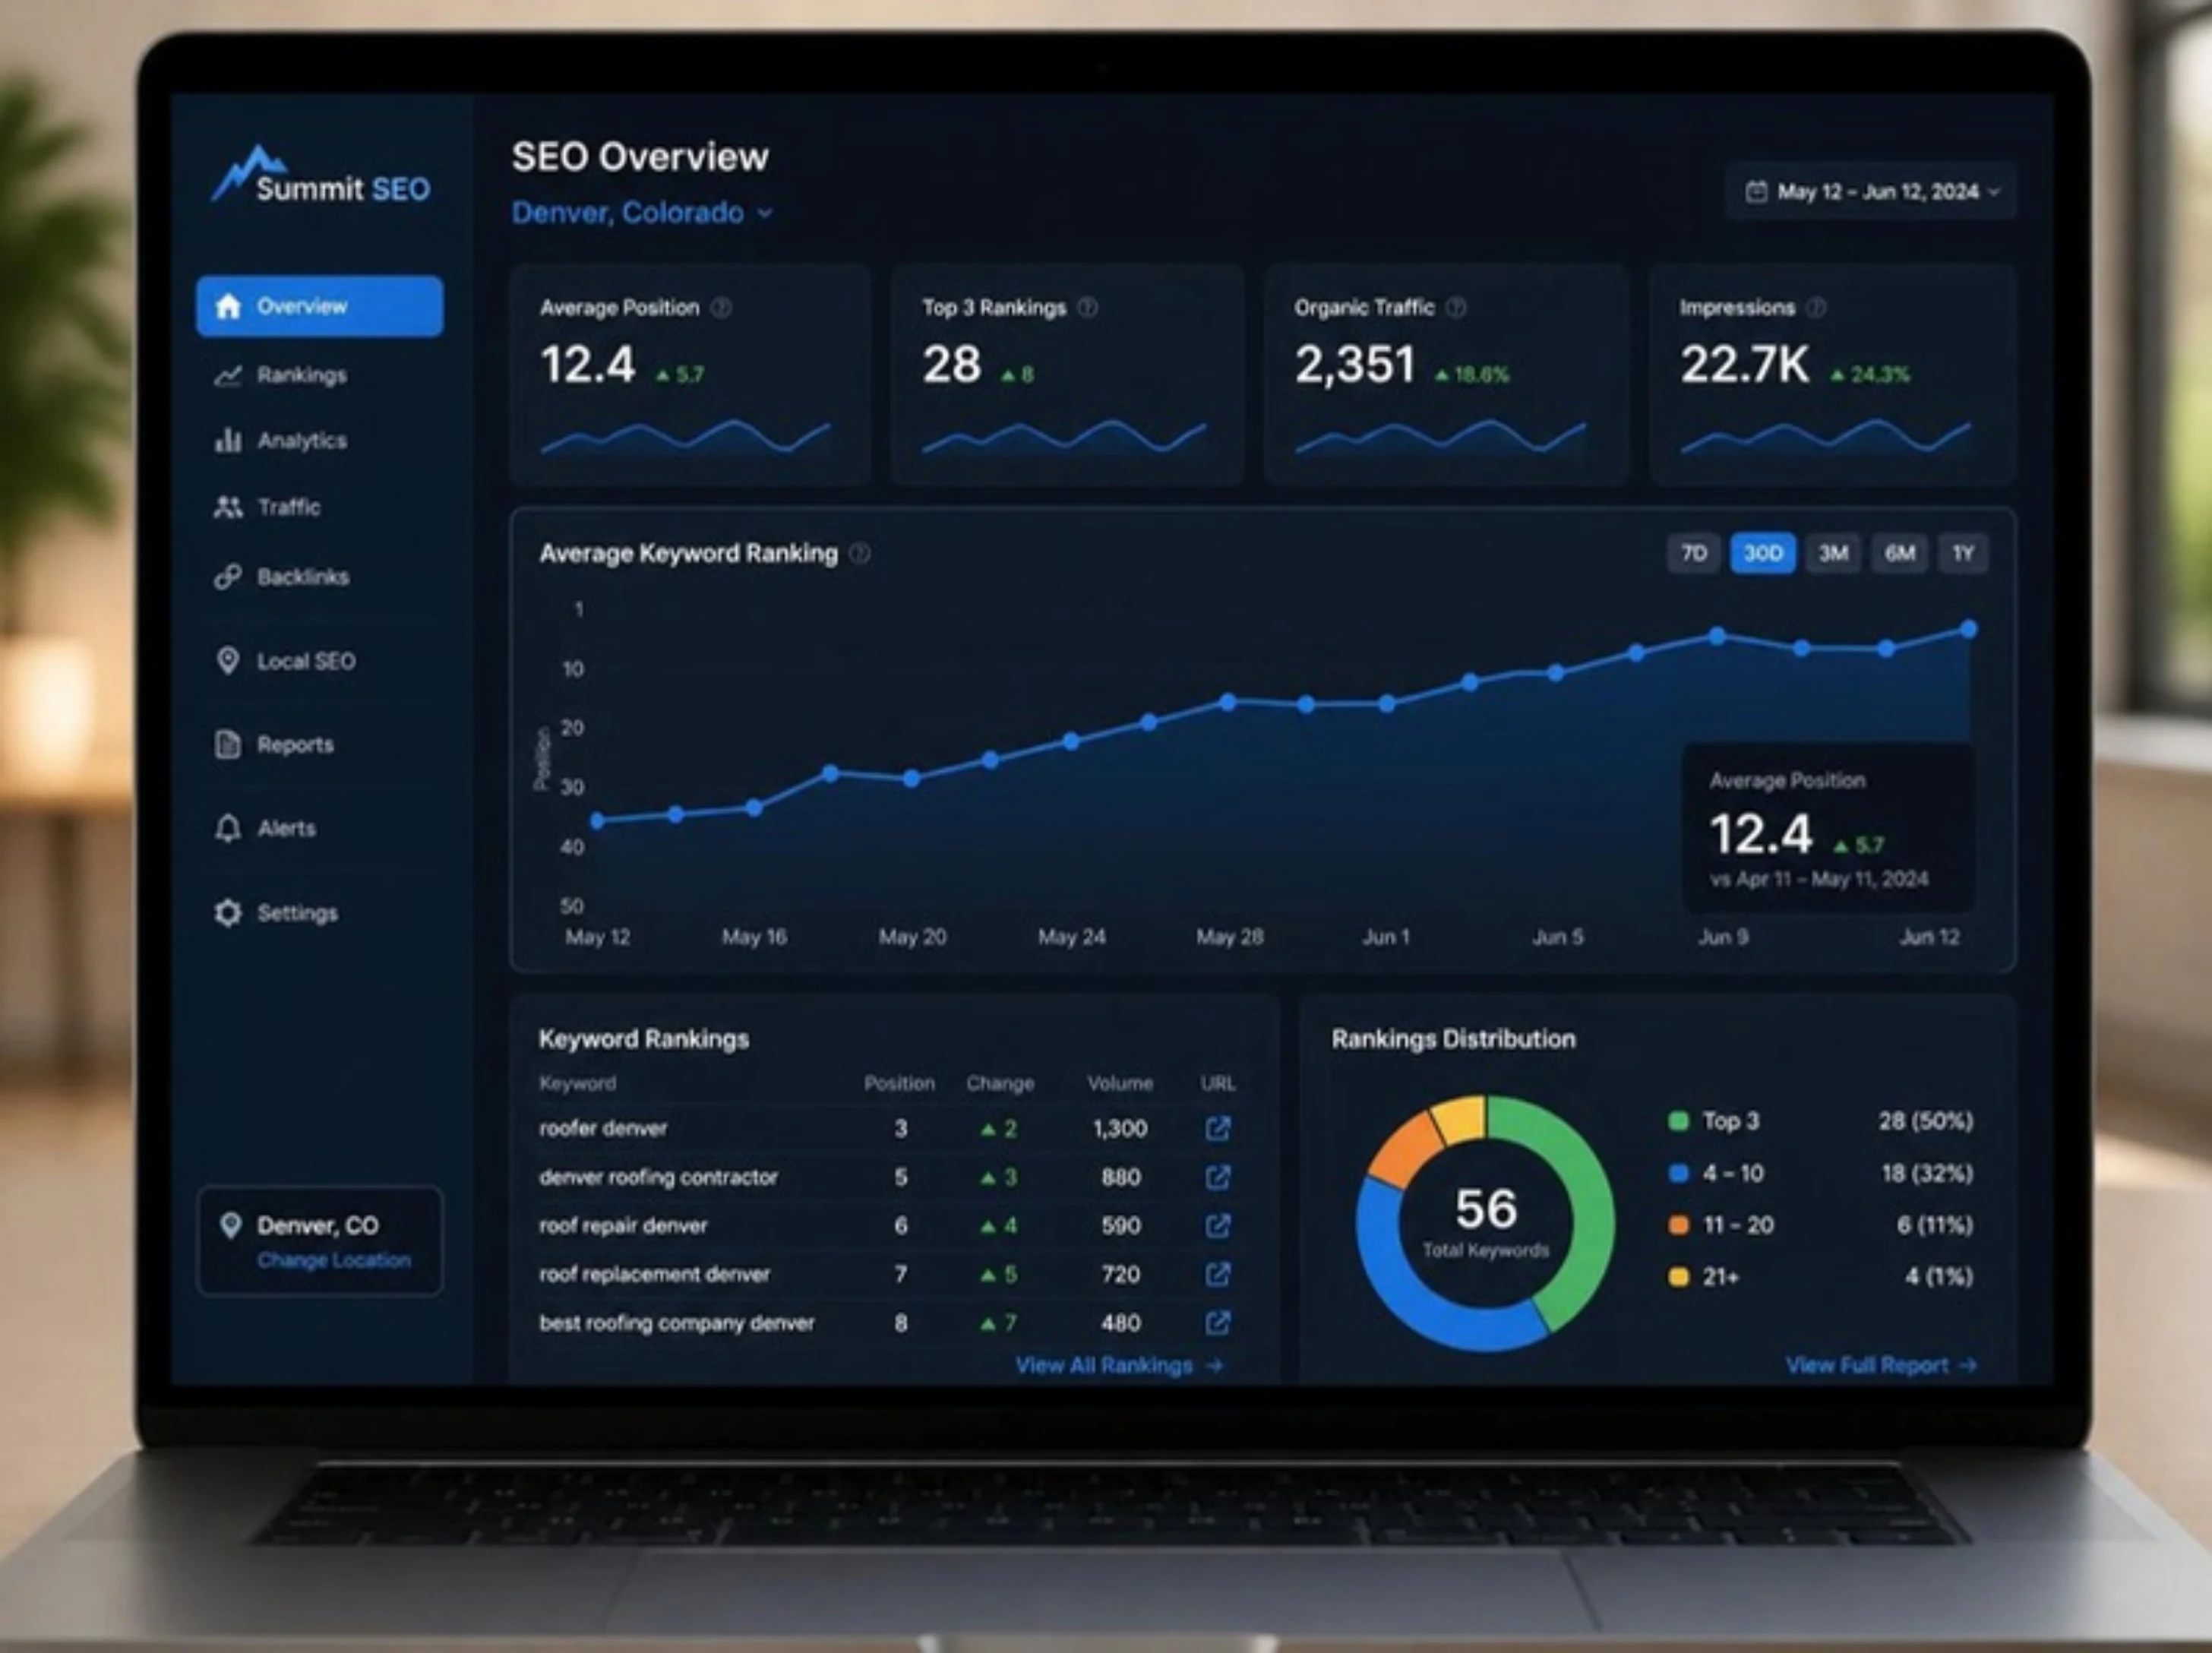Click location pin icon in Denver, CO box
The image size is (2212, 1653).
point(231,1226)
